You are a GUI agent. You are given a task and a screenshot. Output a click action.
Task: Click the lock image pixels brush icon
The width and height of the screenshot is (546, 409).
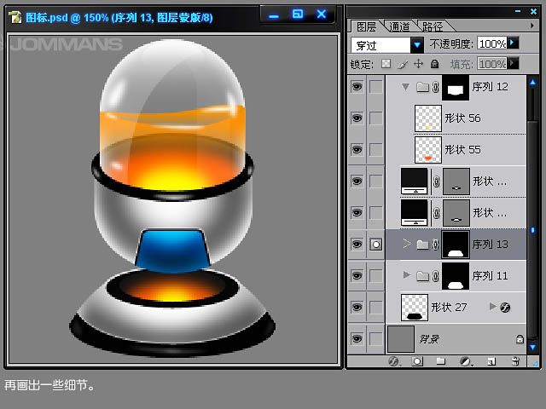[402, 64]
